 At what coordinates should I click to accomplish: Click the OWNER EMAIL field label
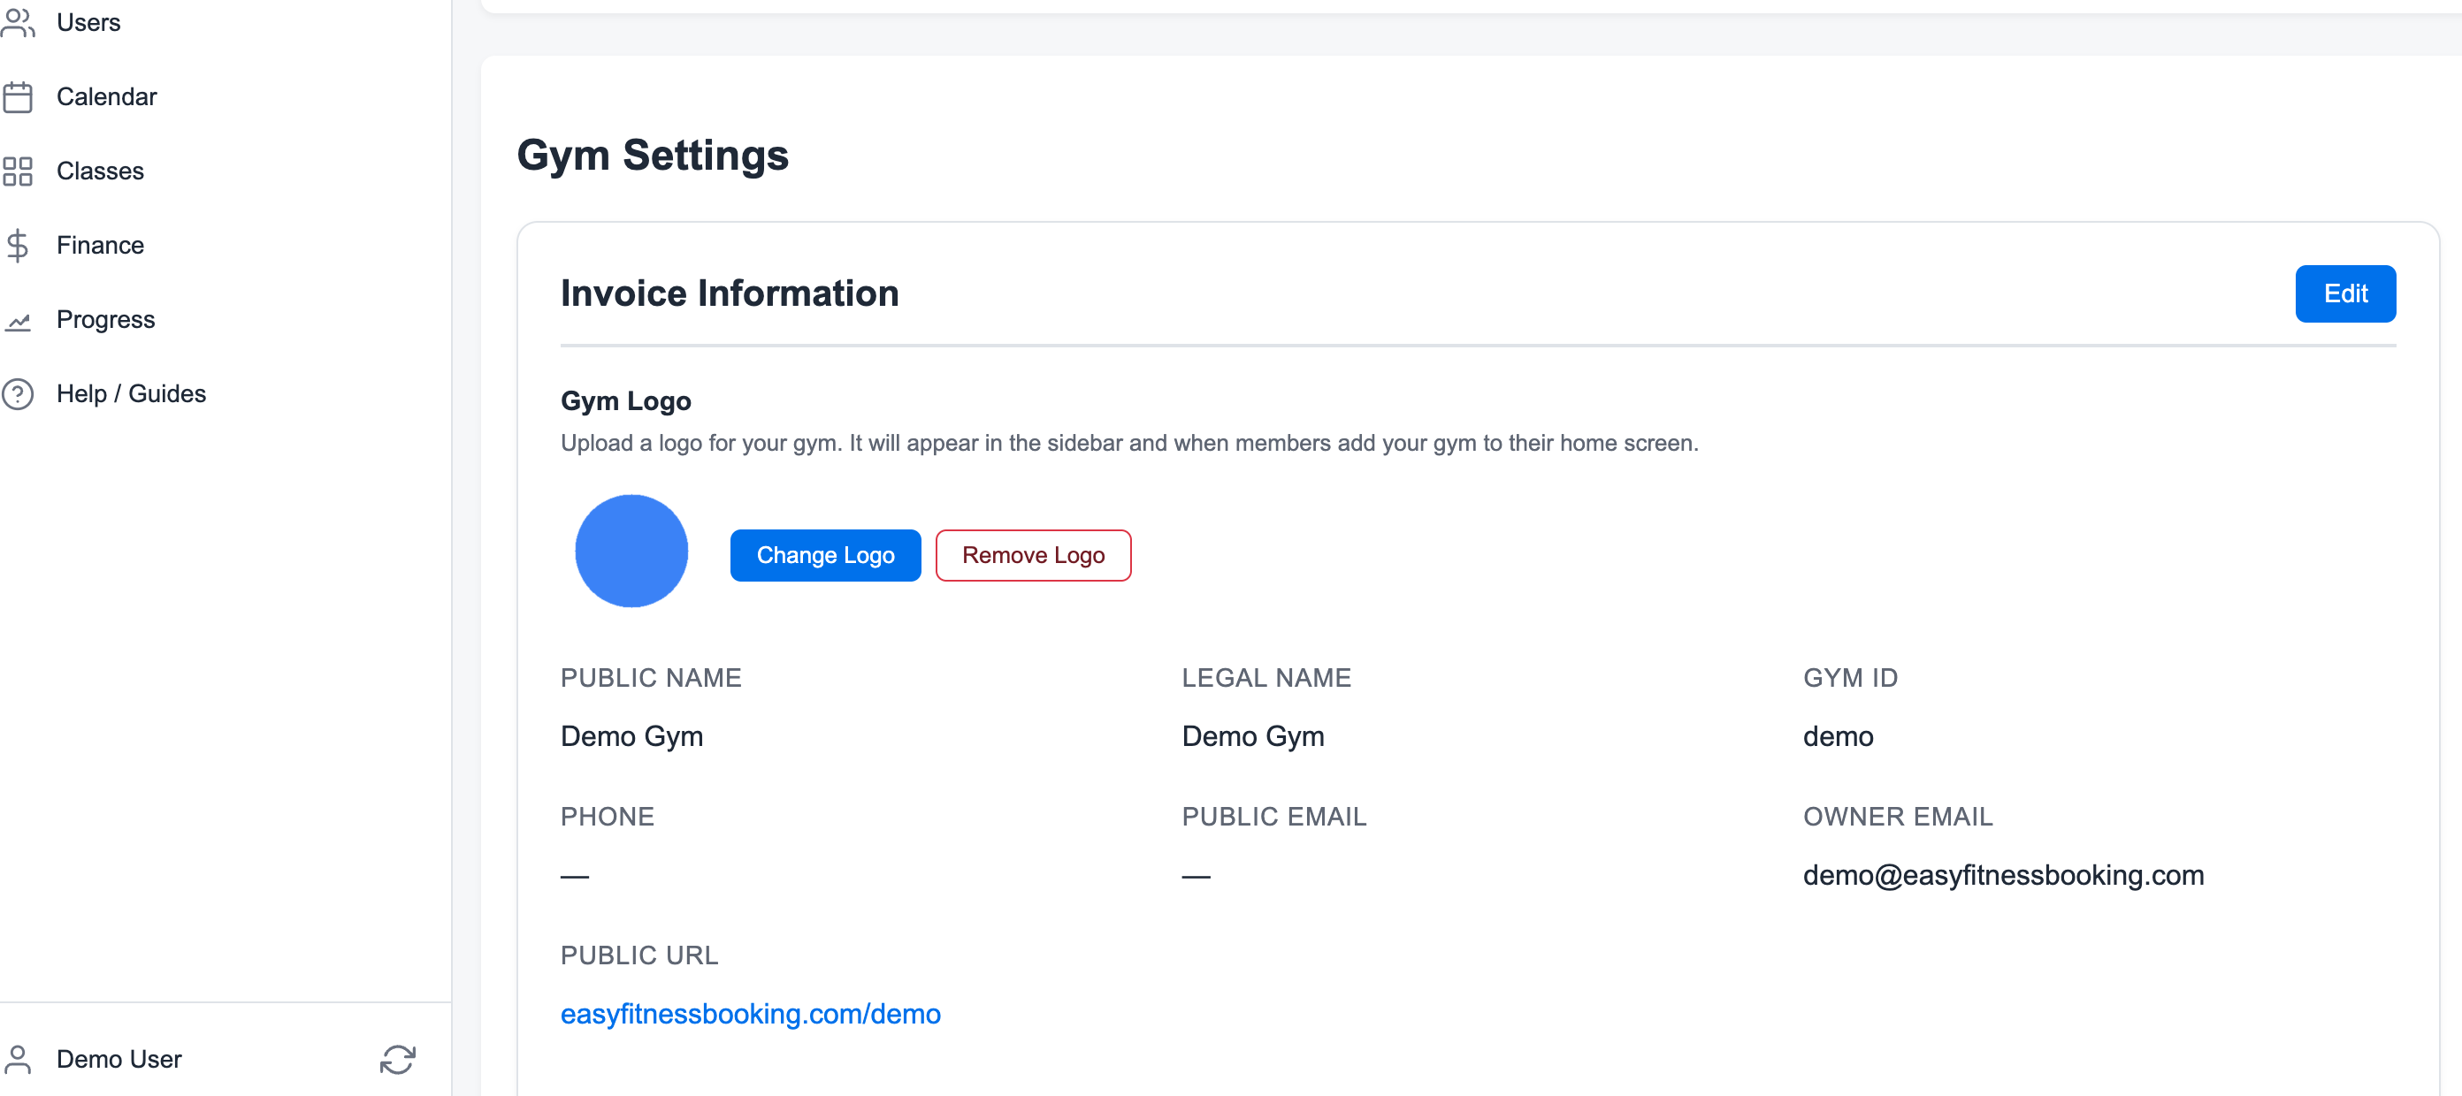pos(1897,817)
